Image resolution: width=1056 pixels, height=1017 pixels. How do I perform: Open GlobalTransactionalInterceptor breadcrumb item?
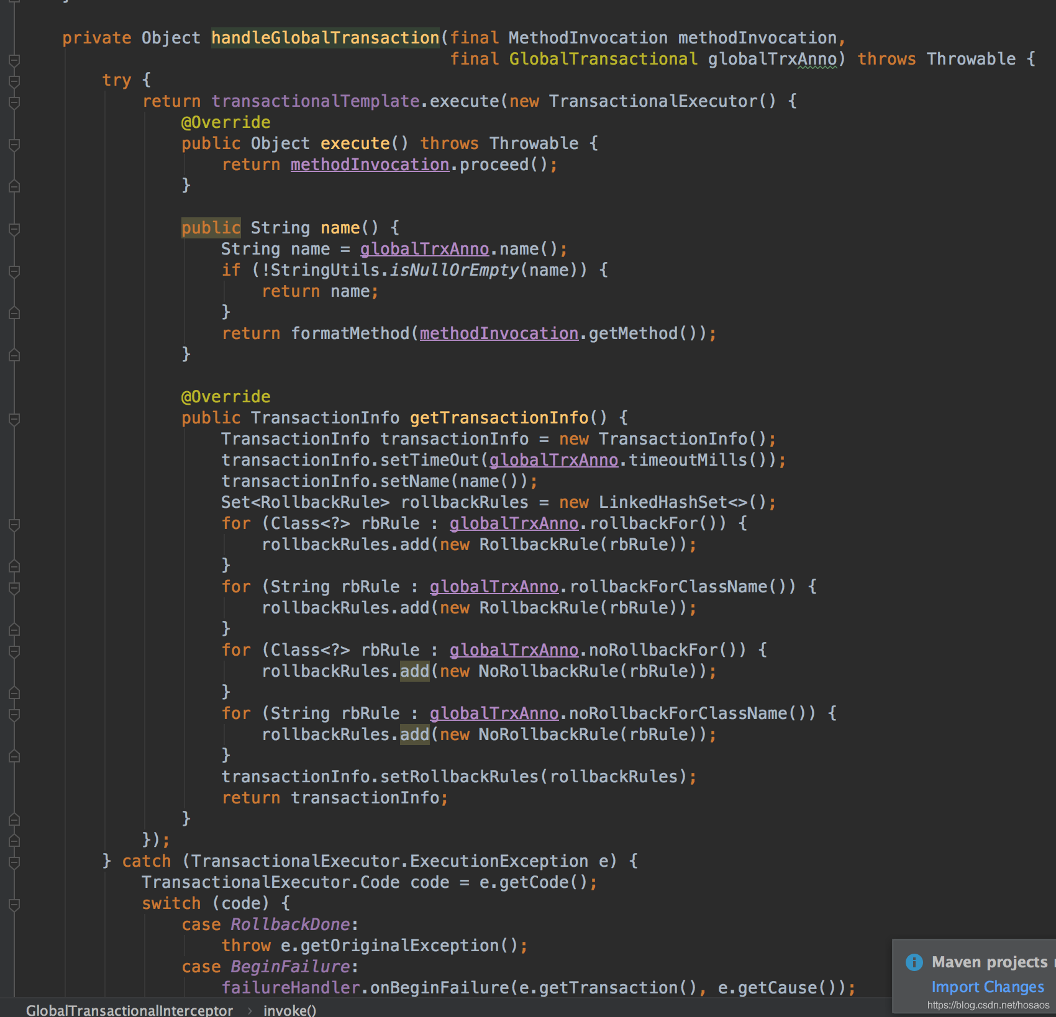point(129,1010)
